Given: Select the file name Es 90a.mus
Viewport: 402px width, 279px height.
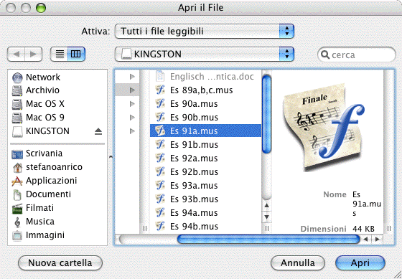Looking at the screenshot, I should click(x=194, y=103).
